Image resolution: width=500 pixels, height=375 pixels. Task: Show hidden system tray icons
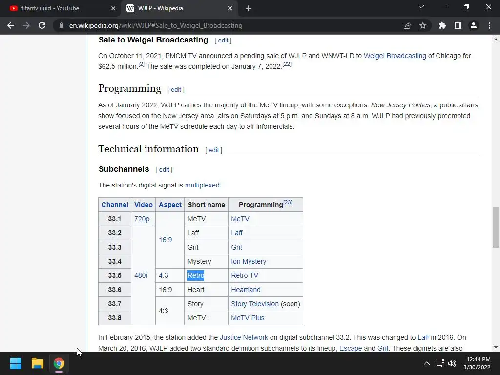point(426,363)
